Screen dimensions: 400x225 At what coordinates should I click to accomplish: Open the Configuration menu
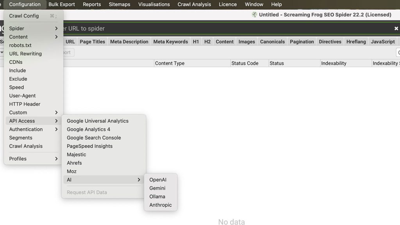[25, 4]
